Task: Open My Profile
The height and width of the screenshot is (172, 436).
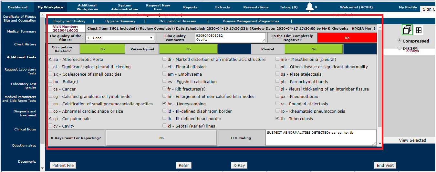Action: [x=408, y=7]
